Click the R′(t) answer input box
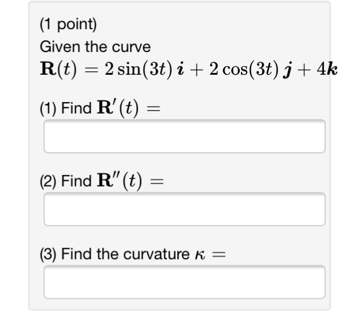The height and width of the screenshot is (332, 360). click(x=184, y=136)
